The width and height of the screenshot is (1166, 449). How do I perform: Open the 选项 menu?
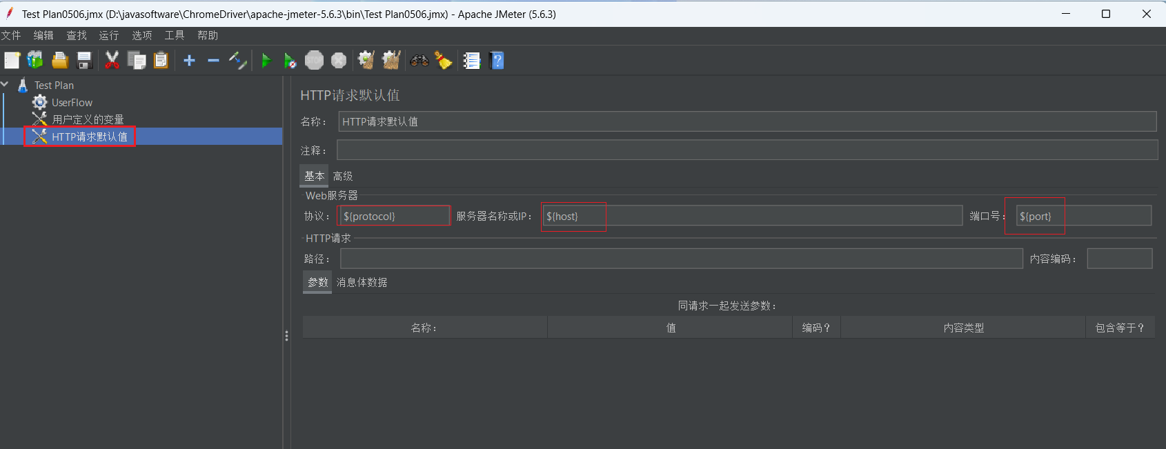(x=142, y=35)
